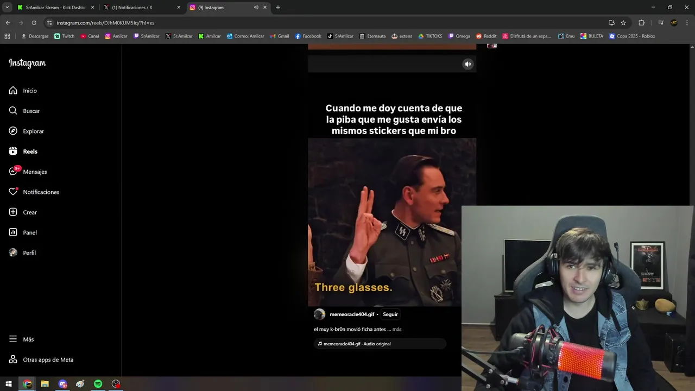
Task: Click the reel video showing 'Three glasses.'
Action: 392,222
